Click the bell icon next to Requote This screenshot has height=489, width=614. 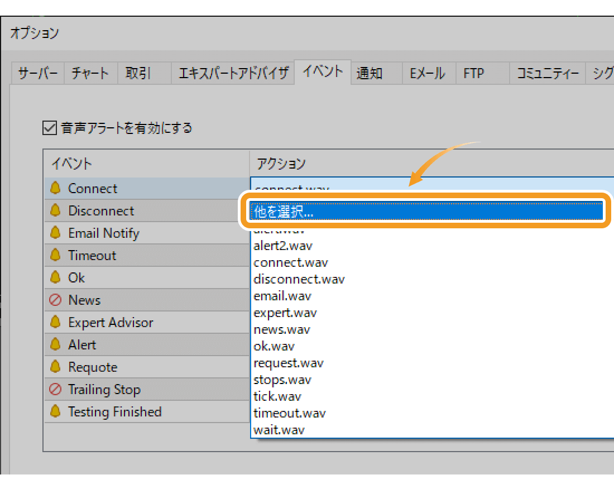click(x=55, y=367)
